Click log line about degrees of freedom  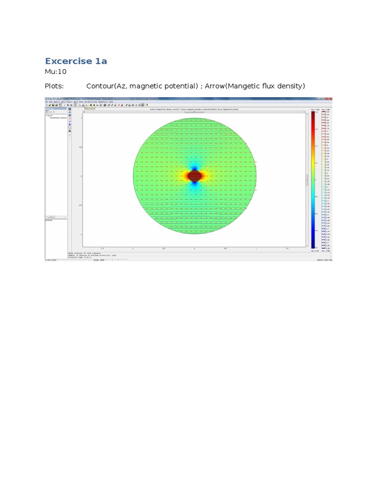[93, 255]
